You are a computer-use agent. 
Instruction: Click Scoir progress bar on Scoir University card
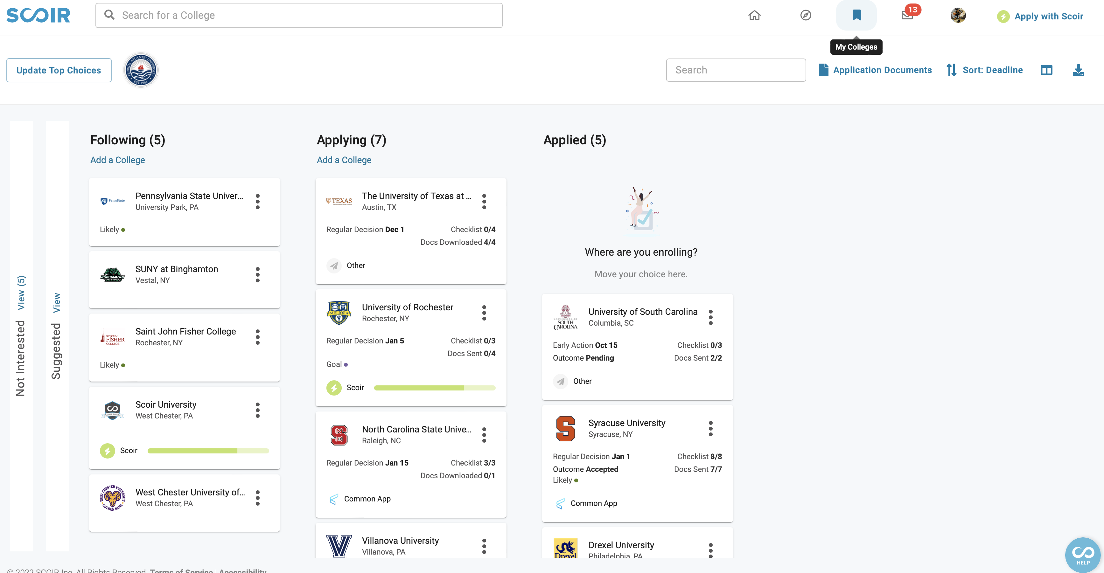tap(208, 451)
